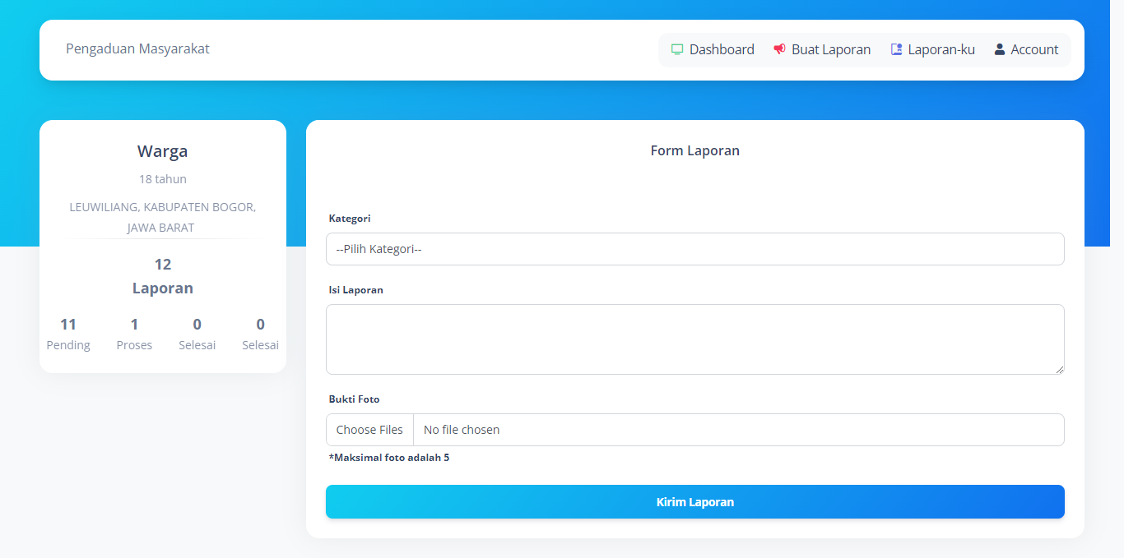Viewport: 1124px width, 558px height.
Task: Click the megaphone icon beside Buat Laporan
Action: click(779, 49)
